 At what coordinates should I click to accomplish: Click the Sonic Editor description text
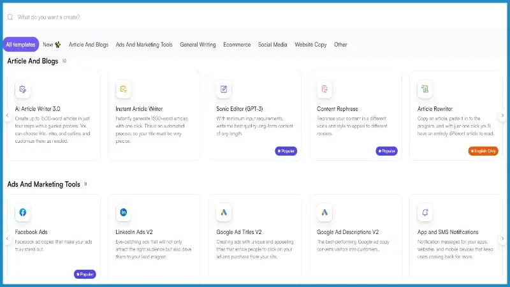tap(254, 126)
